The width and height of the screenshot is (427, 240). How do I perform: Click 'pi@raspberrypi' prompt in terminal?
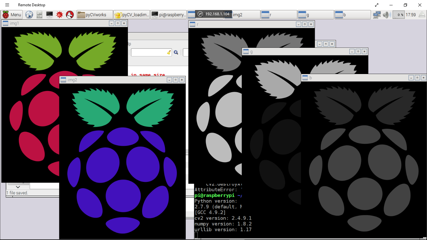[x=214, y=195]
